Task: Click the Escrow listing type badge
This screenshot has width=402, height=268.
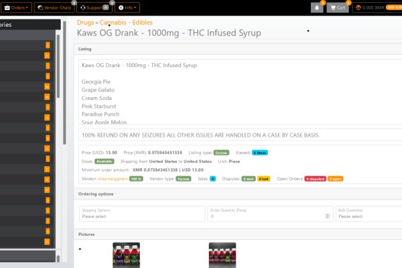Action: click(x=221, y=153)
